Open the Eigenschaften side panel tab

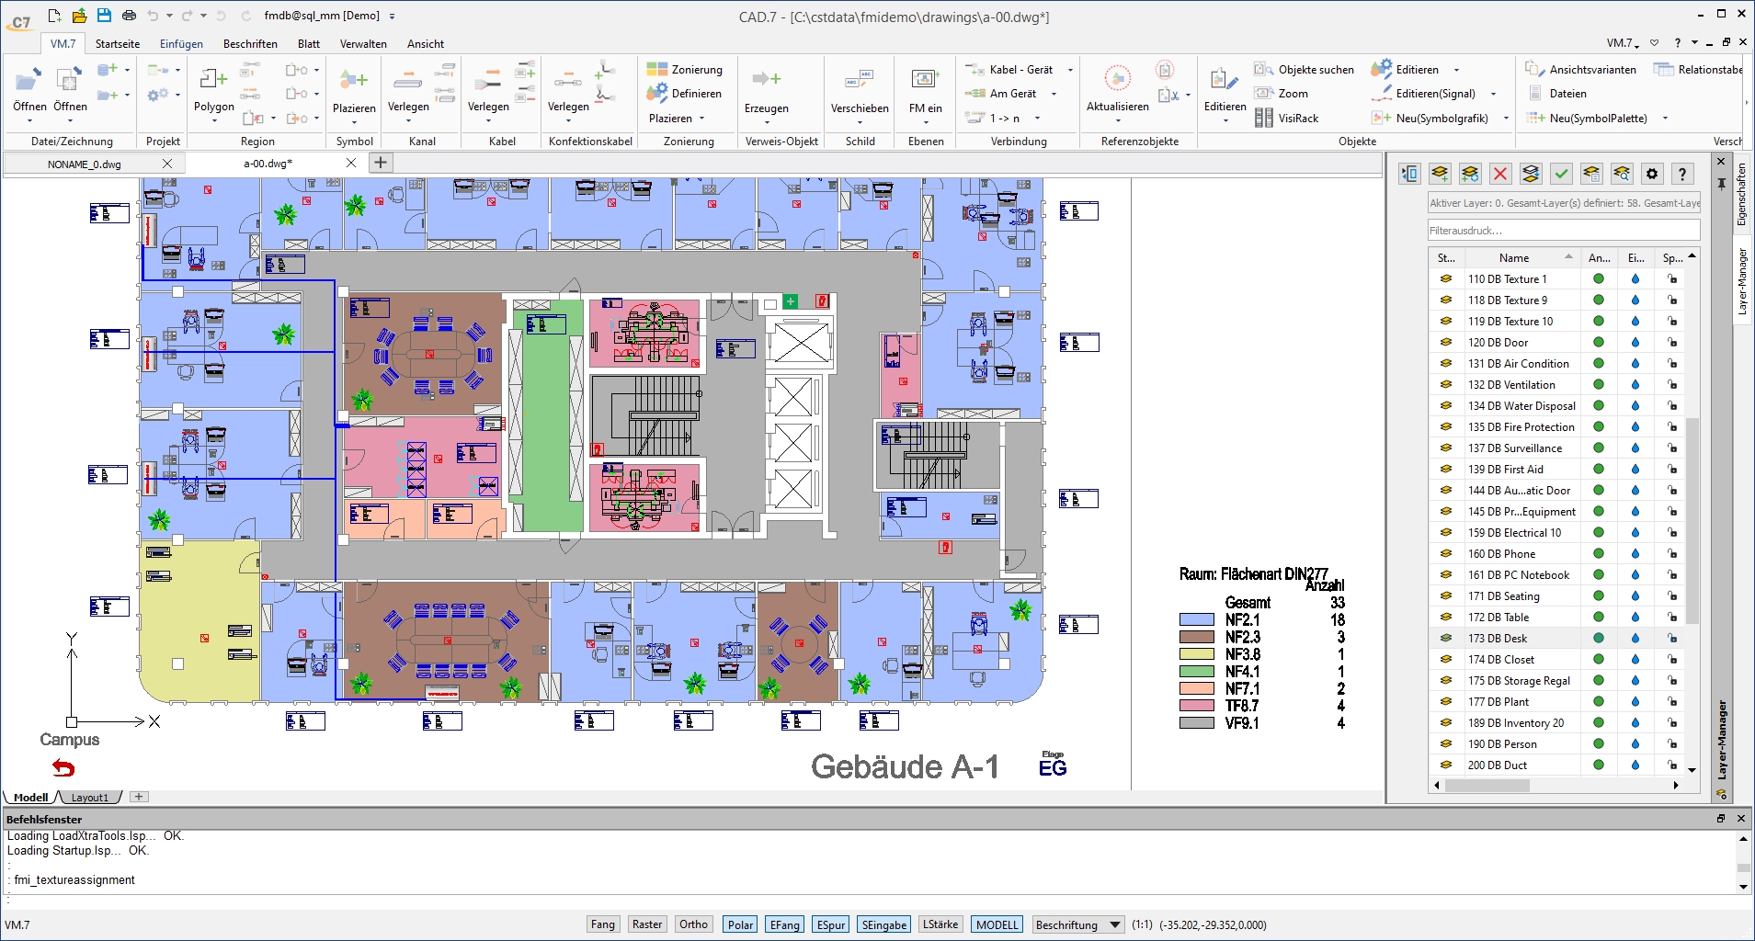1740,194
